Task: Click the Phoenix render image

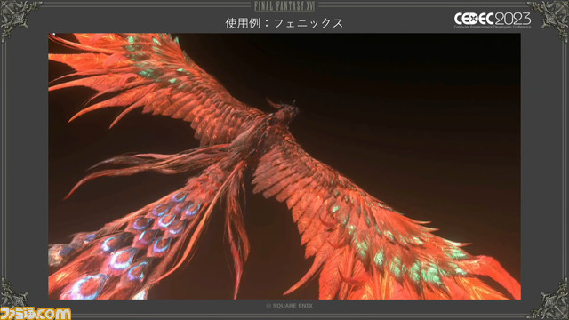Action: point(284,166)
